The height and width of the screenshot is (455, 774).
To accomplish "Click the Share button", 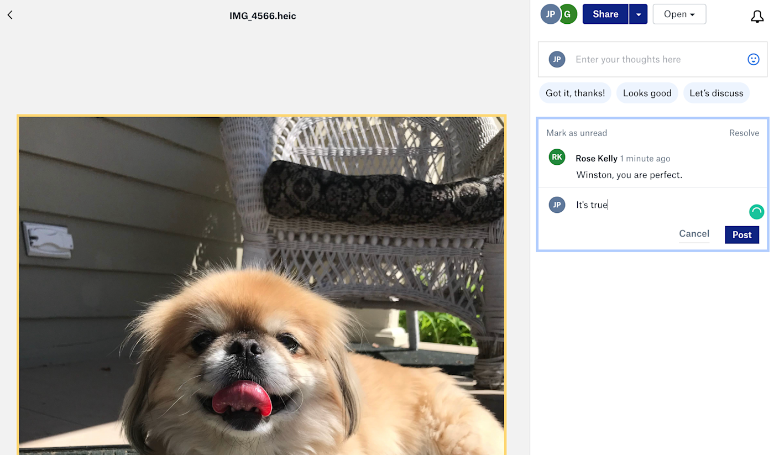I will (605, 14).
